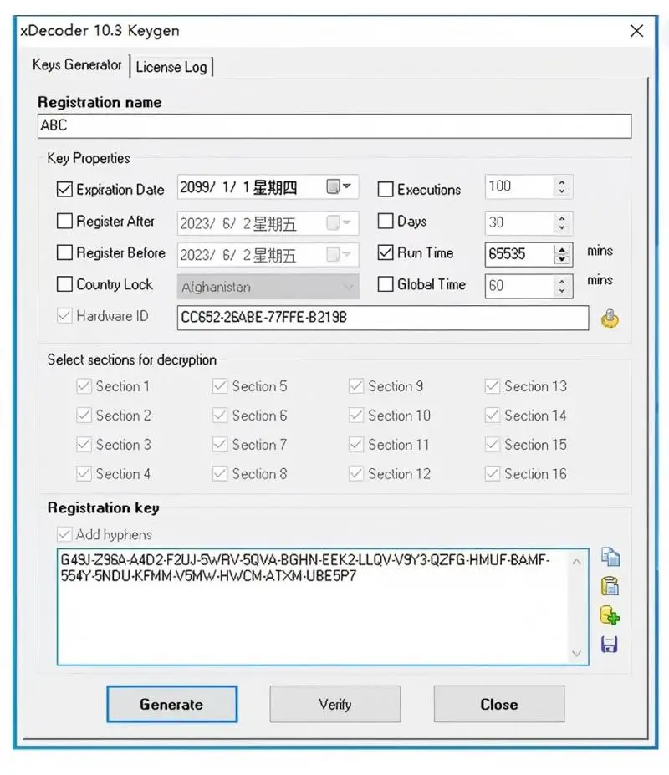Close the xDecoder Keygen window

(637, 31)
